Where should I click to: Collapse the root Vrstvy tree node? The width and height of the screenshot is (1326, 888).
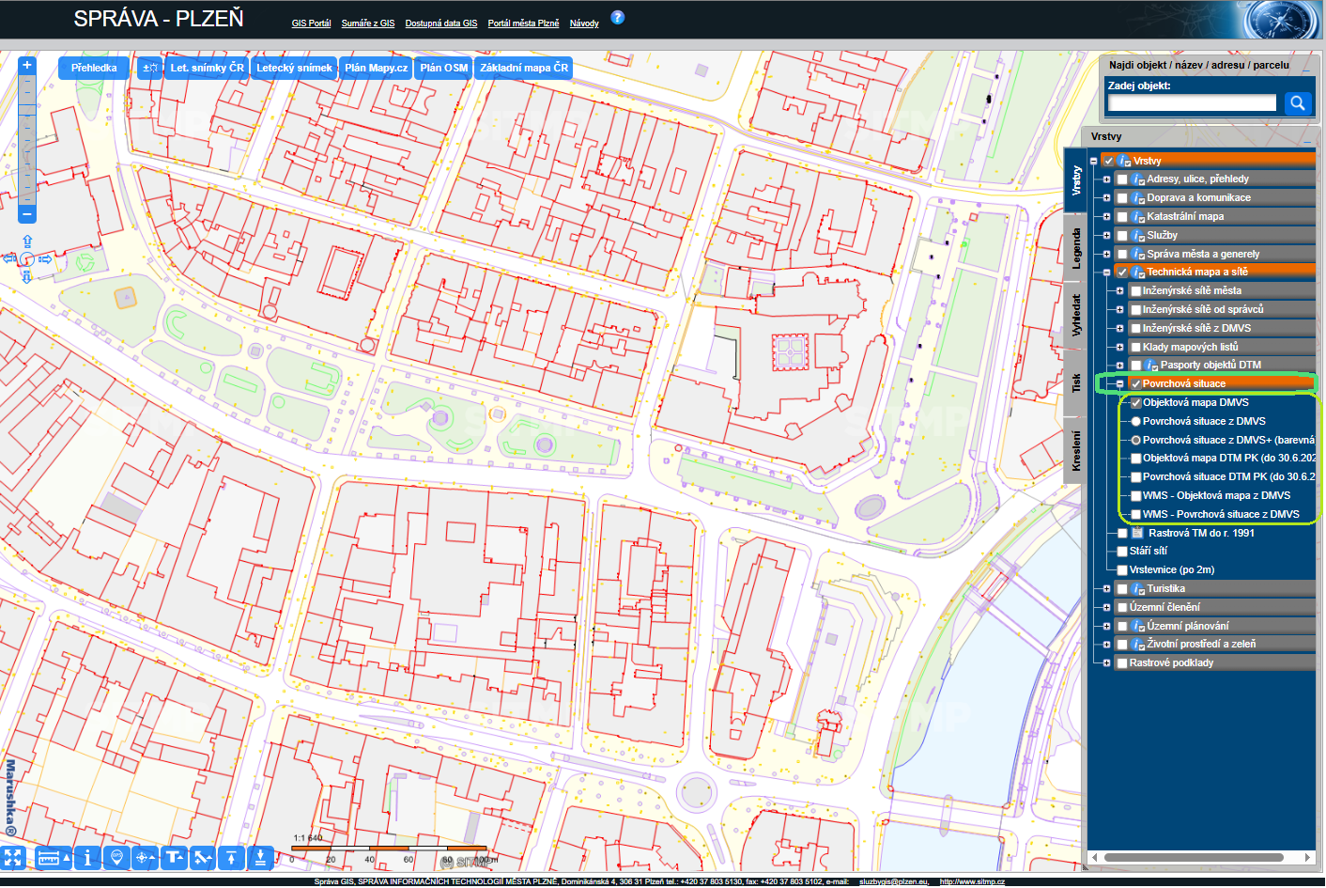(1093, 161)
